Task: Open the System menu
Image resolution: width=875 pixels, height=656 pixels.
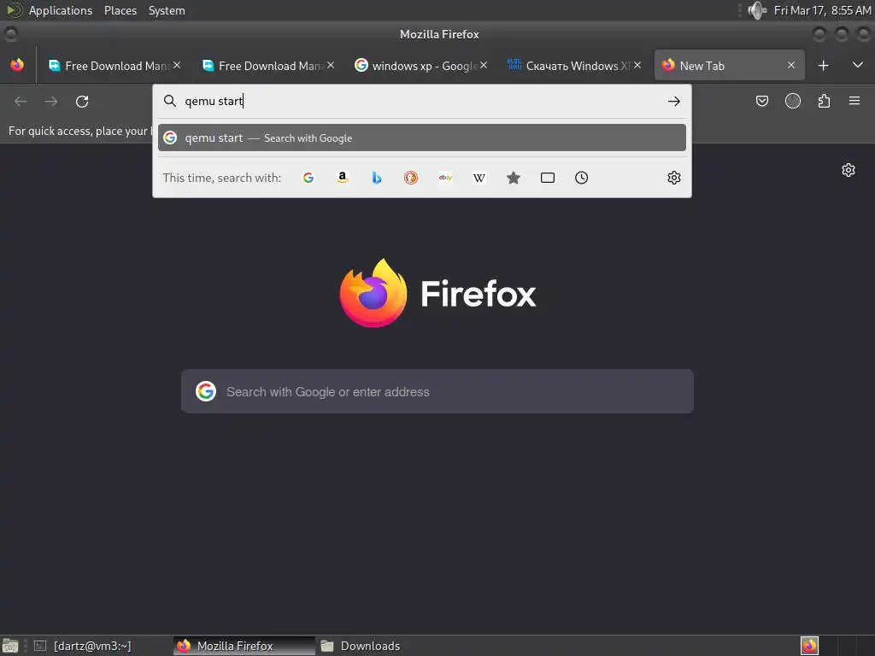Action: pyautogui.click(x=167, y=10)
